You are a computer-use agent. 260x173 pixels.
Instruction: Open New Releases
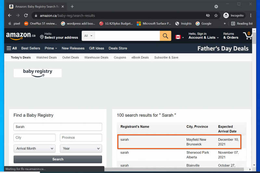73,48
